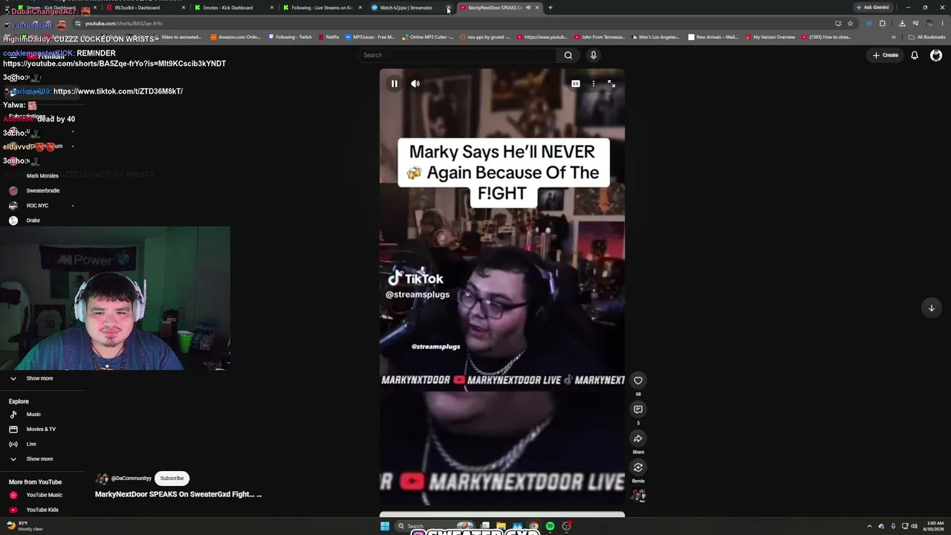Open a new browser tab
Viewport: 951px width, 535px height.
coord(551,7)
